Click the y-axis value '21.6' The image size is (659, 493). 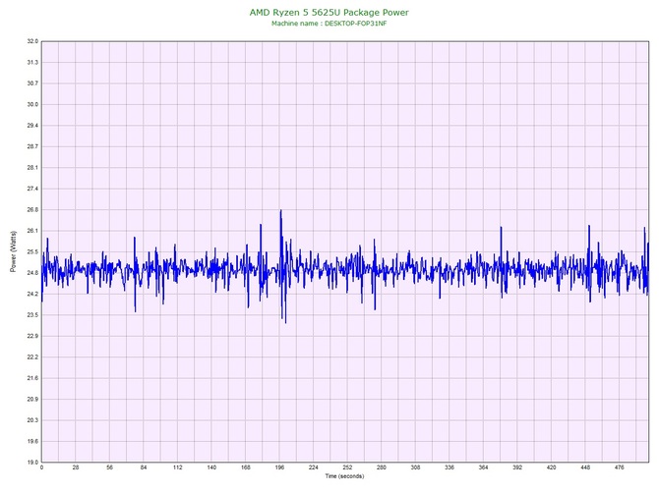(32, 378)
